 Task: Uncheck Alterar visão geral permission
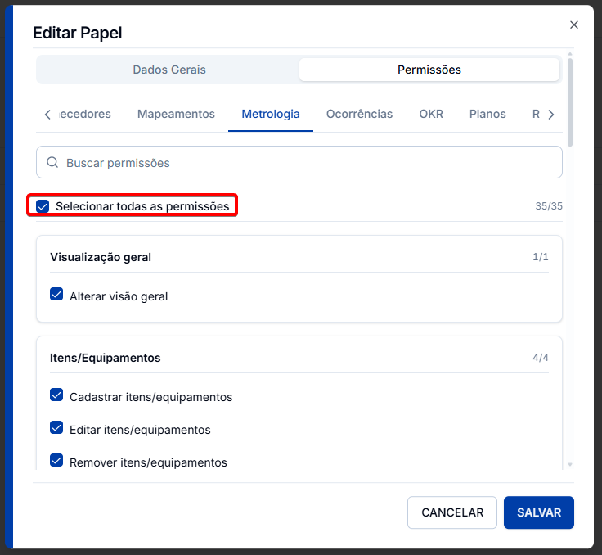click(56, 295)
